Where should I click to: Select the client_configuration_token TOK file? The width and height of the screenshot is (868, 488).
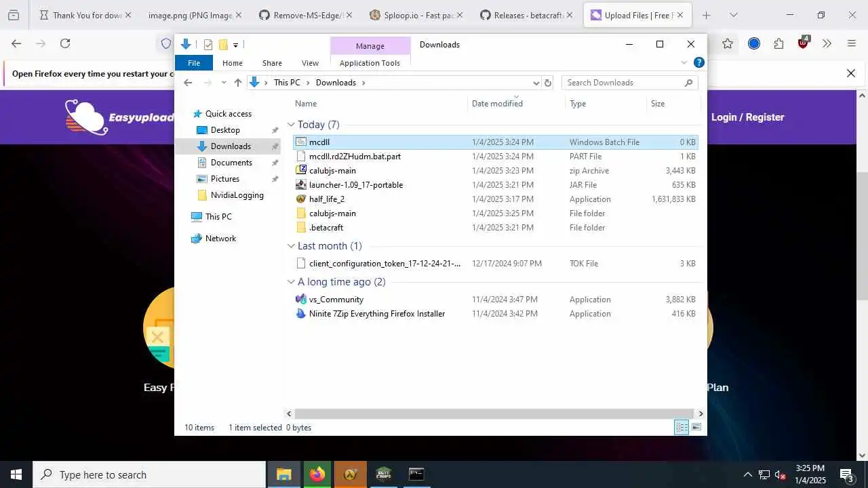coord(496,264)
